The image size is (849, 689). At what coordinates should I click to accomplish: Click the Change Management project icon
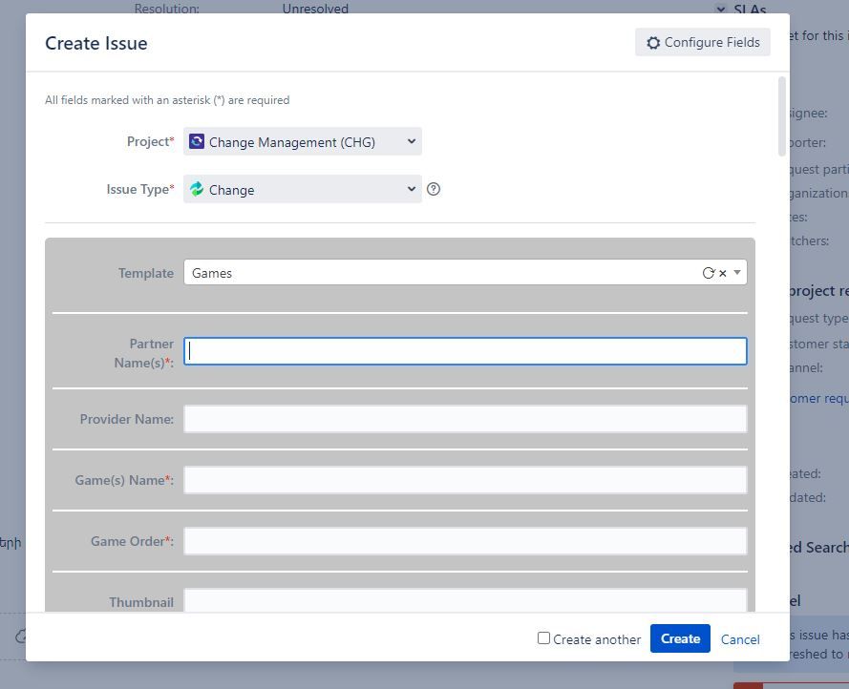[197, 142]
